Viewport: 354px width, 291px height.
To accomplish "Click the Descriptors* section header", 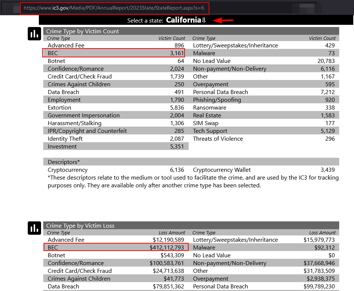I will (x=64, y=162).
